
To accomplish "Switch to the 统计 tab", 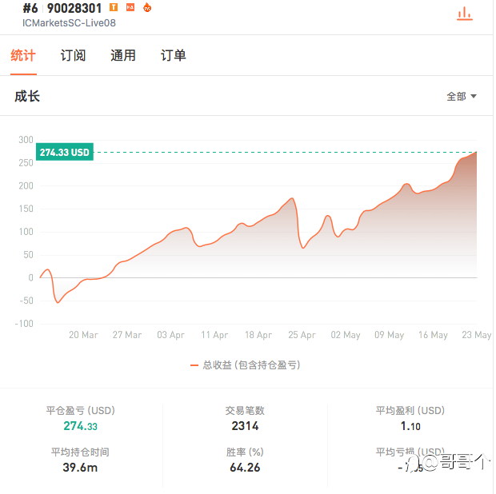I will [23, 55].
